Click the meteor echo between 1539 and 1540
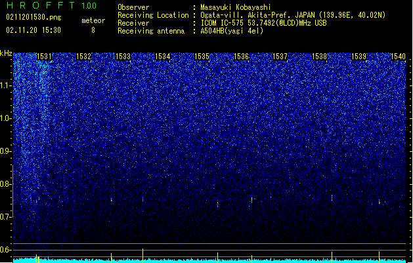 (x=380, y=202)
